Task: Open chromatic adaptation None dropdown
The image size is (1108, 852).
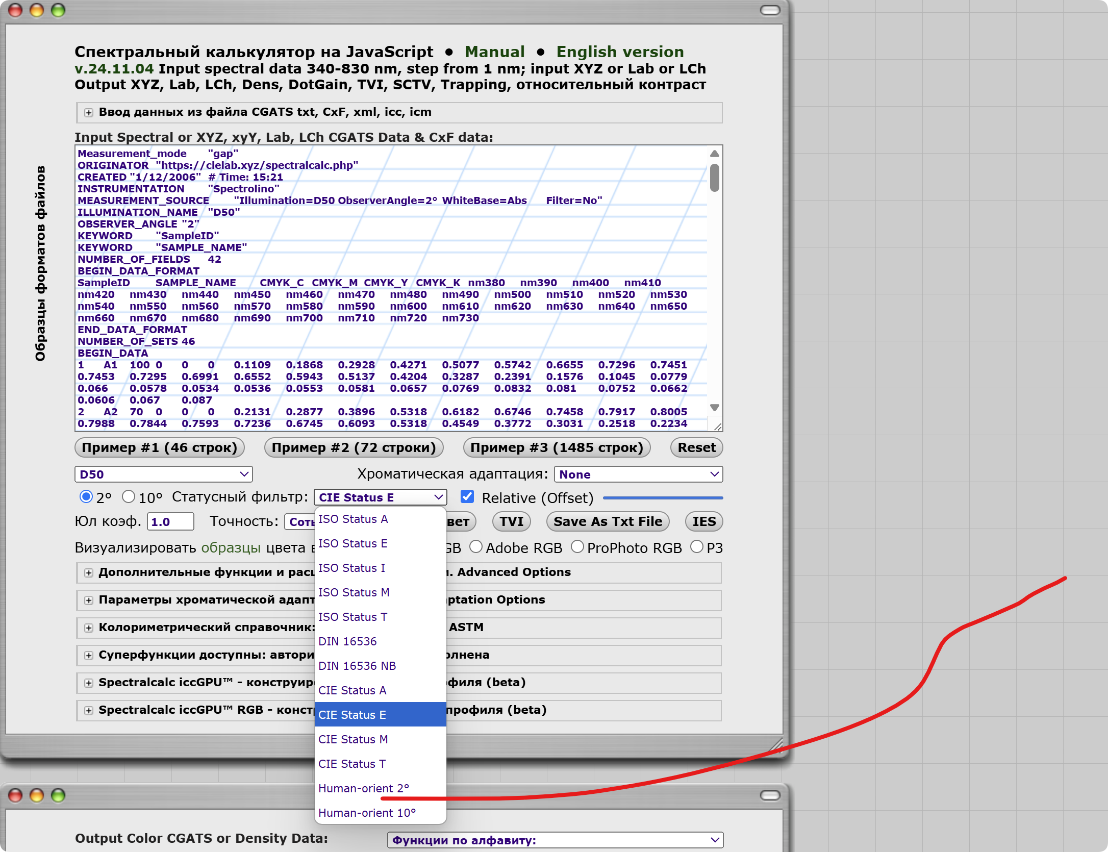Action: tap(638, 474)
